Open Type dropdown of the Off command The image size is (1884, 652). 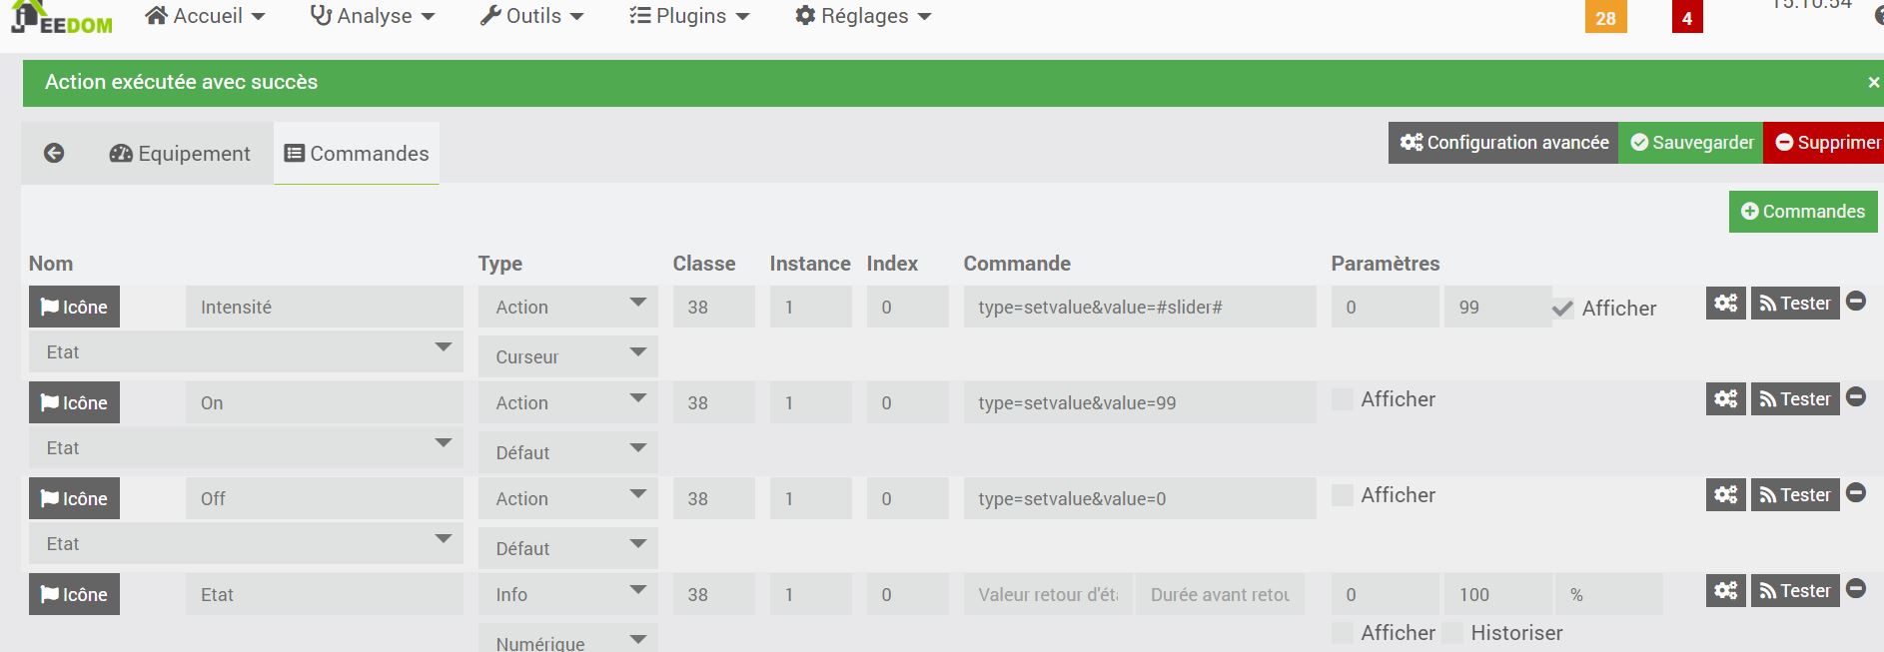click(x=567, y=498)
